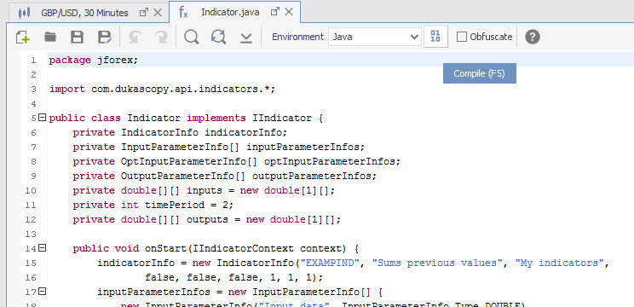
Task: Click 'IIndicator' in the class declaration
Action: tap(282, 118)
